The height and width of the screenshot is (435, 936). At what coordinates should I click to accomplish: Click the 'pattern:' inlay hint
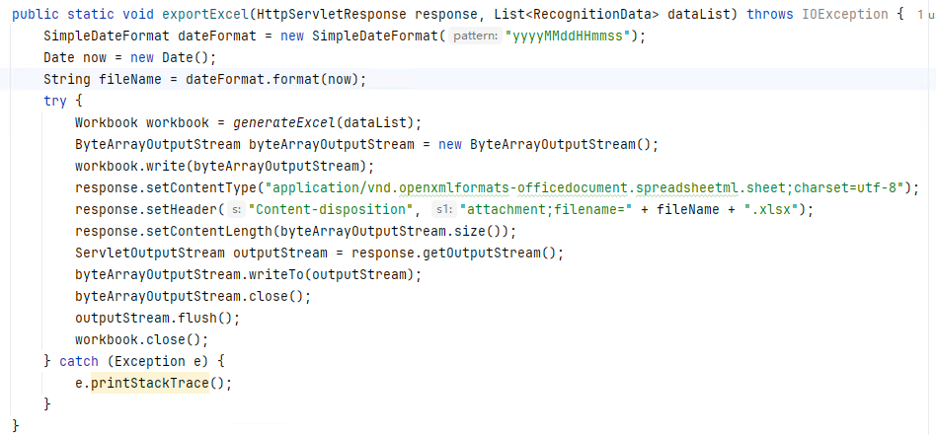coord(475,36)
